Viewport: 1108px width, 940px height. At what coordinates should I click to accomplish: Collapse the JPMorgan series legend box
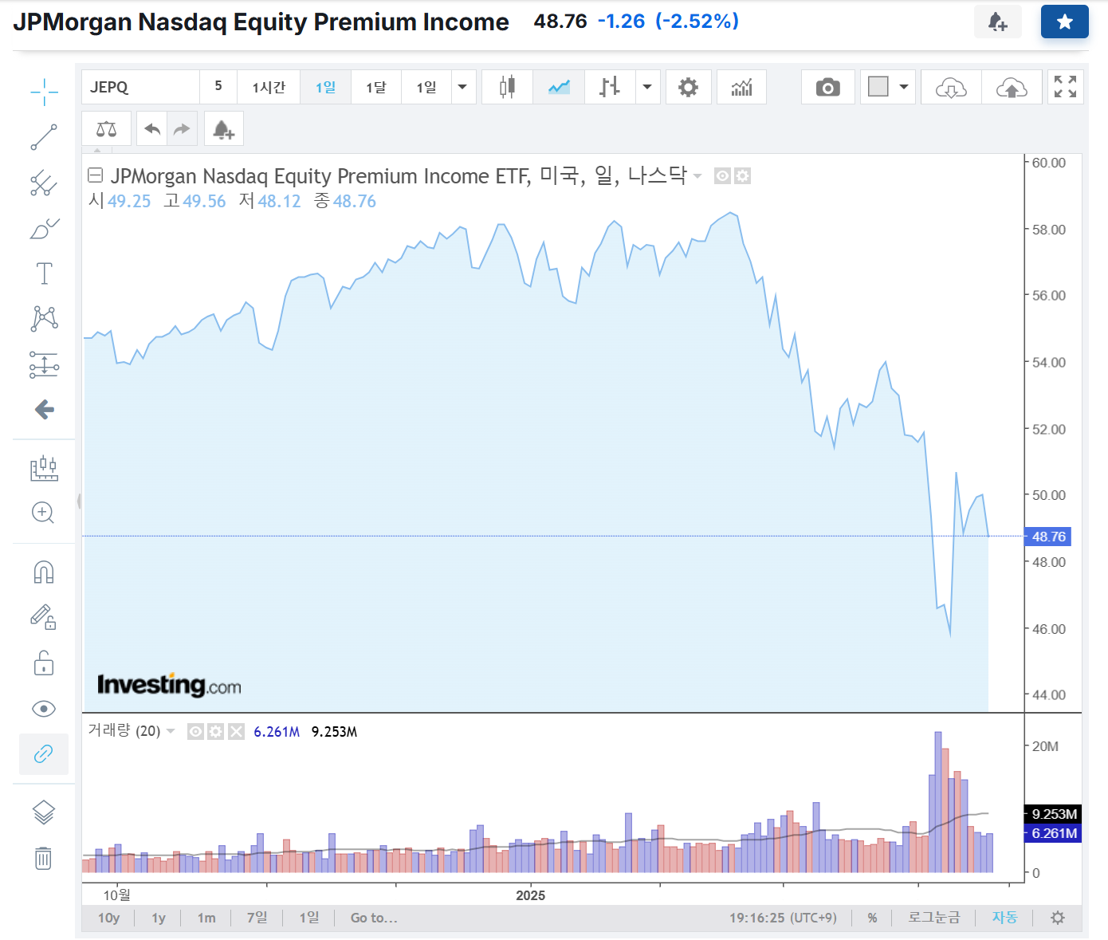(x=96, y=175)
